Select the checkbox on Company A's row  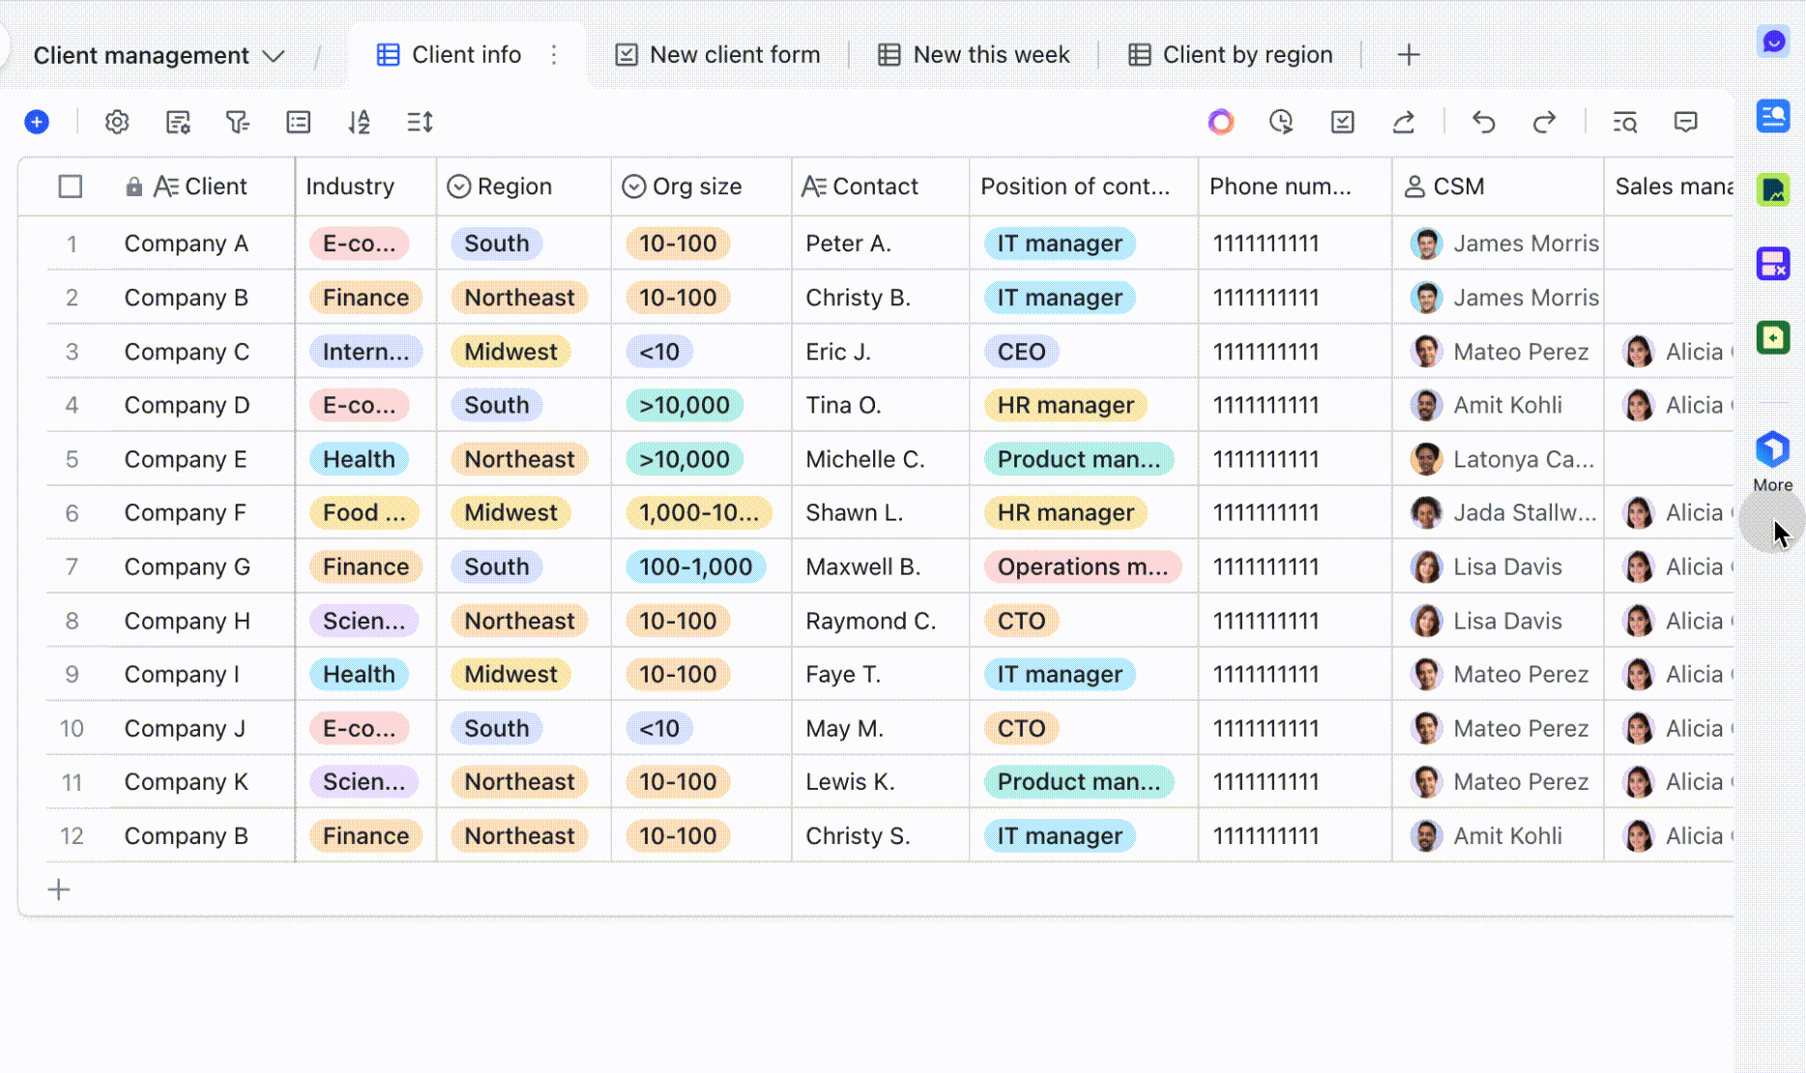70,244
